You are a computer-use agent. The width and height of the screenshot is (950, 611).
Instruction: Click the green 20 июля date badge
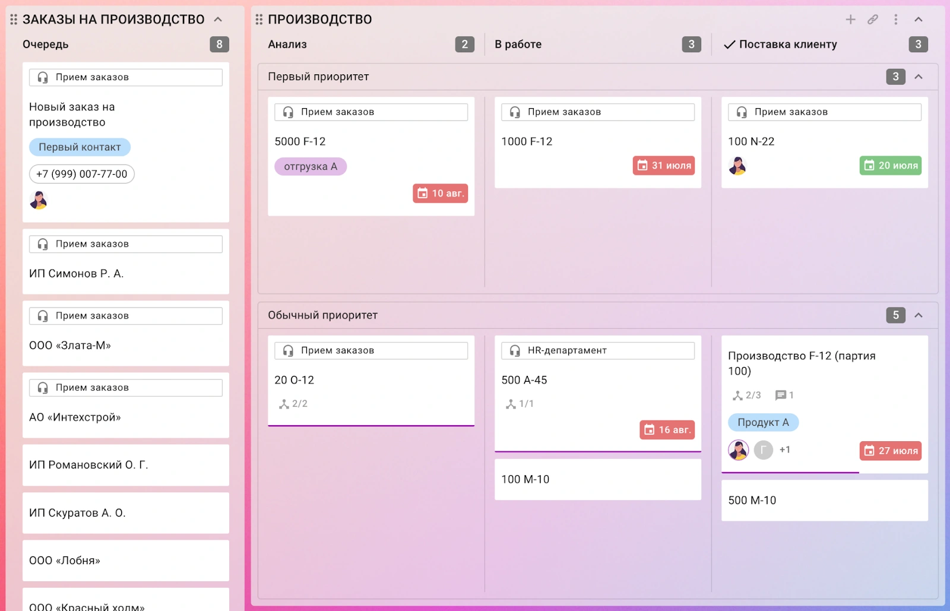(x=890, y=166)
